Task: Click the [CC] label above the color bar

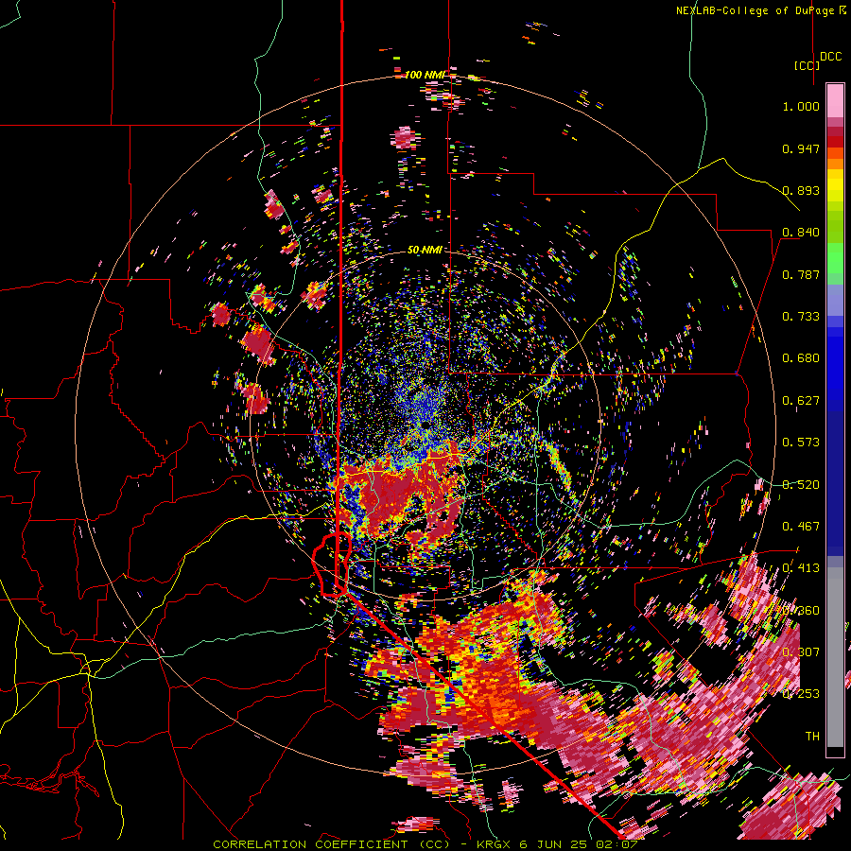Action: pos(807,65)
